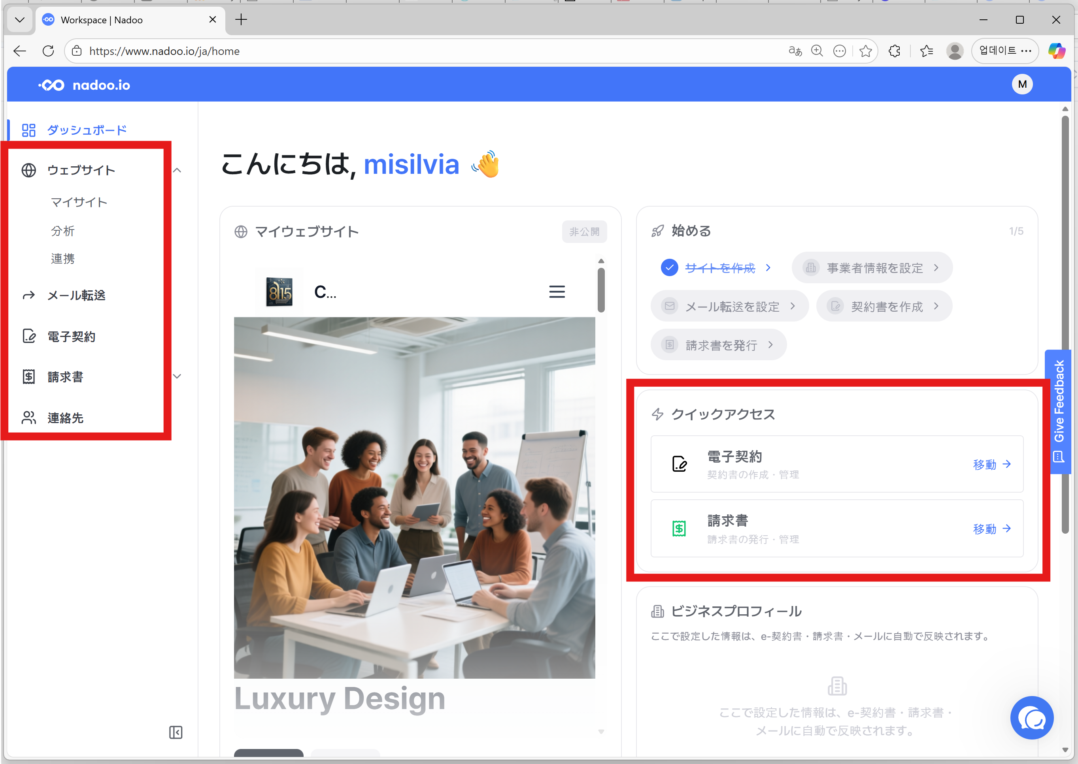Click the translate page icon in address bar
The image size is (1078, 764).
click(795, 51)
